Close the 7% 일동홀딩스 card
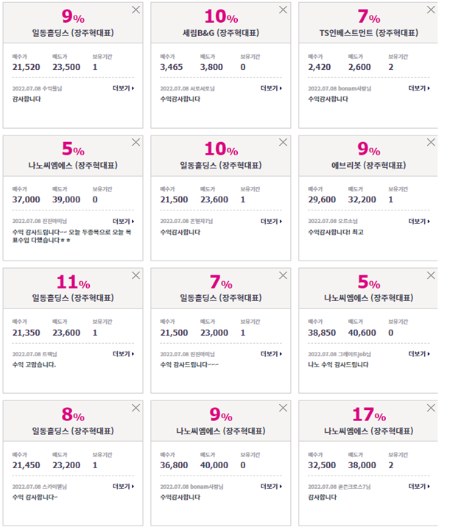Viewport: 461px width, 530px height. (283, 275)
